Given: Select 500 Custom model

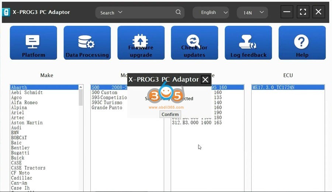Looking at the screenshot, I should pos(109,92).
